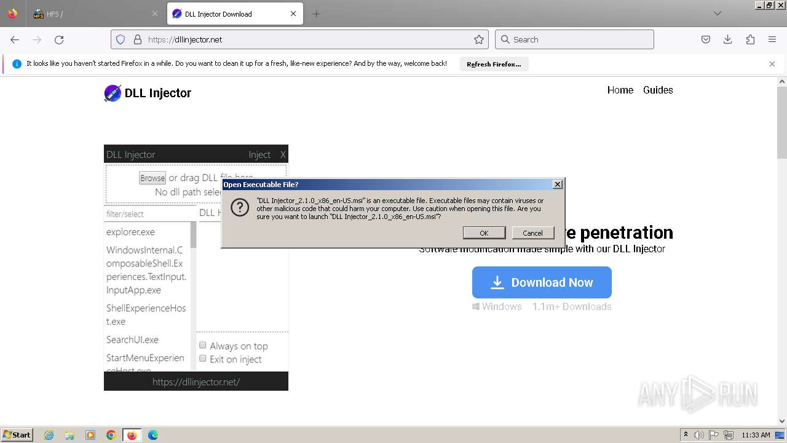Close the DLL Injector Download tab
Viewport: 787px width, 443px height.
point(293,14)
